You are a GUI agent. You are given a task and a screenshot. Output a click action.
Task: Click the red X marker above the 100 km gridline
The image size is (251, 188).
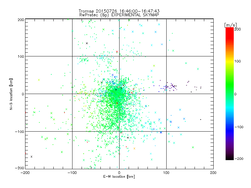[117, 52]
